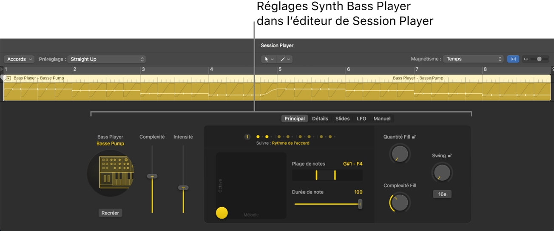The image size is (554, 231).
Task: Open the Magnétisme Temps pop-up menu
Action: point(473,59)
